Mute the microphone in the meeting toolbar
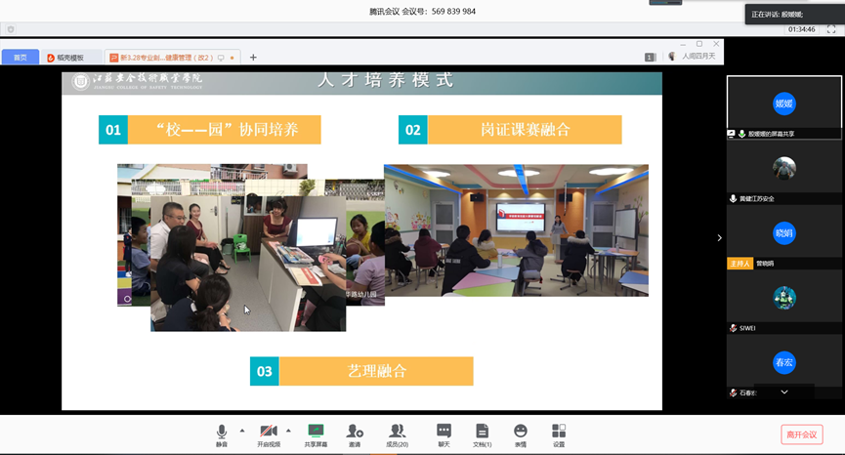The image size is (845, 455). 222,432
